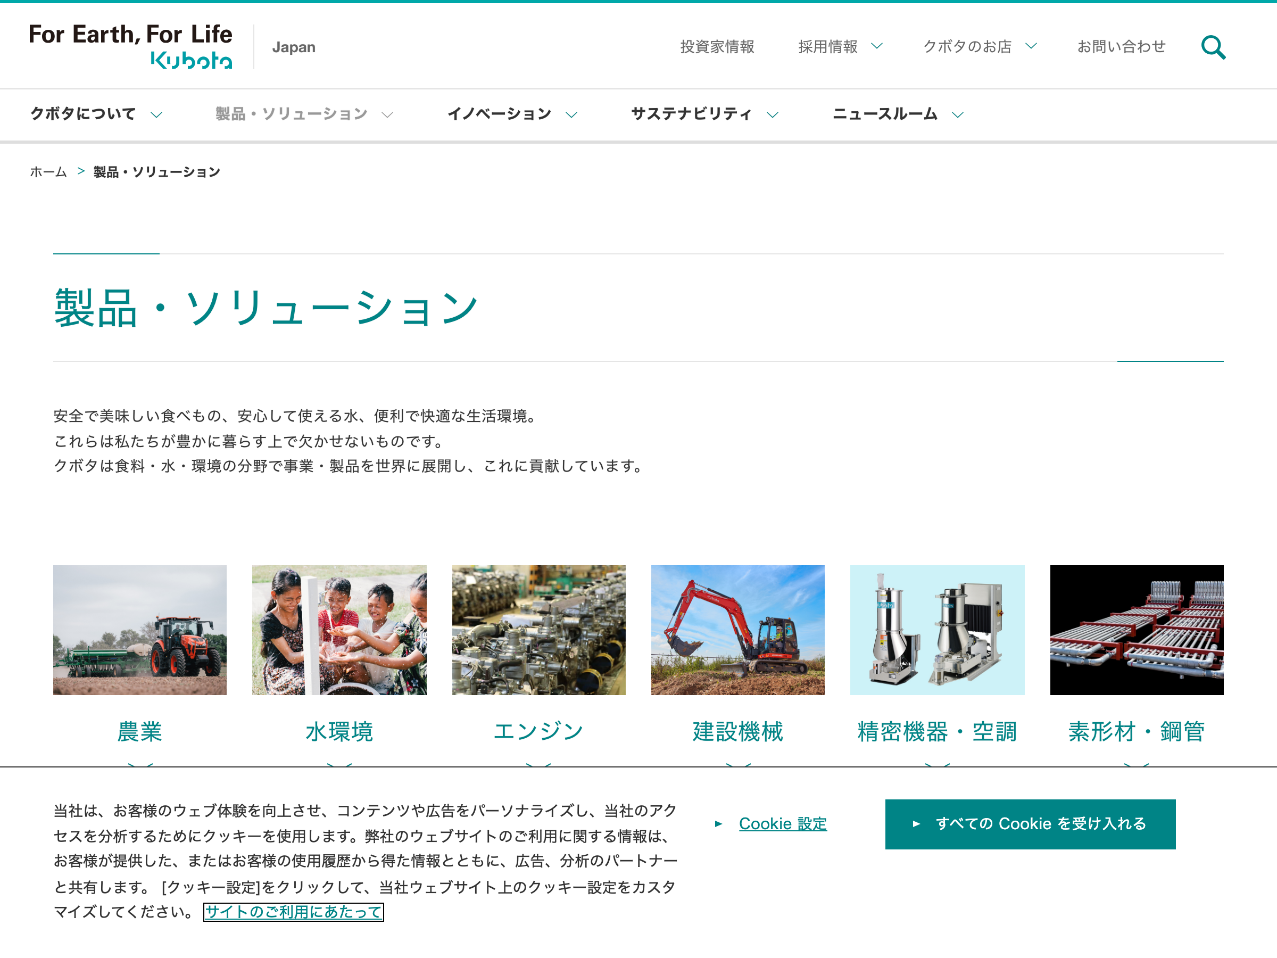Expand the クボタについて chevron
The width and height of the screenshot is (1277, 958).
click(x=156, y=115)
